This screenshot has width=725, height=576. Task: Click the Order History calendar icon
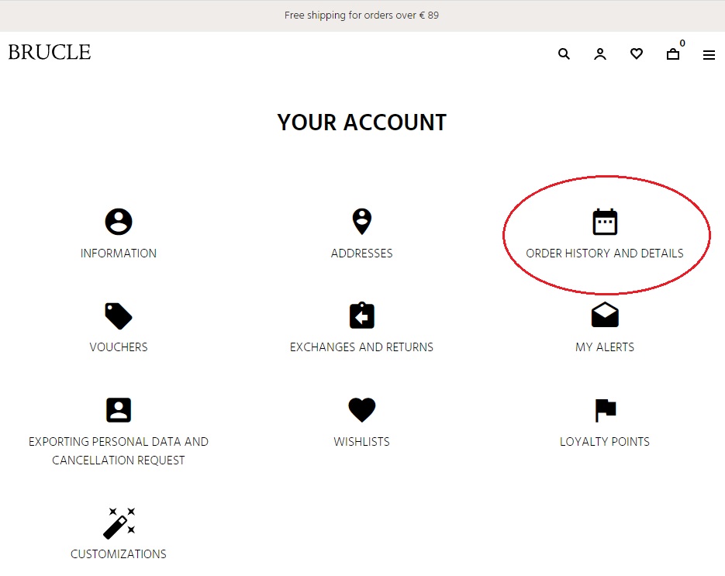[x=605, y=222]
